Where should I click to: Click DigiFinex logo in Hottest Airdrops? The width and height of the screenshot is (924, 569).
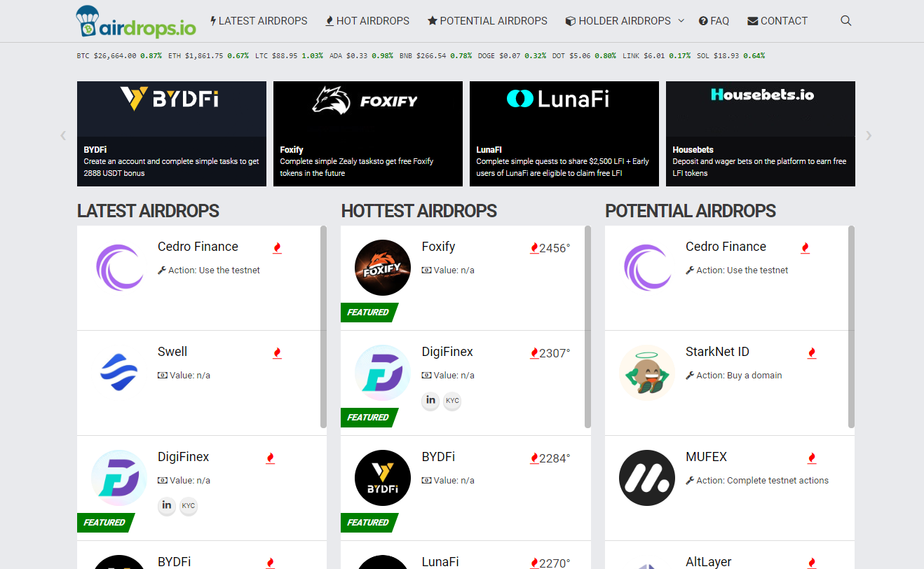(383, 373)
